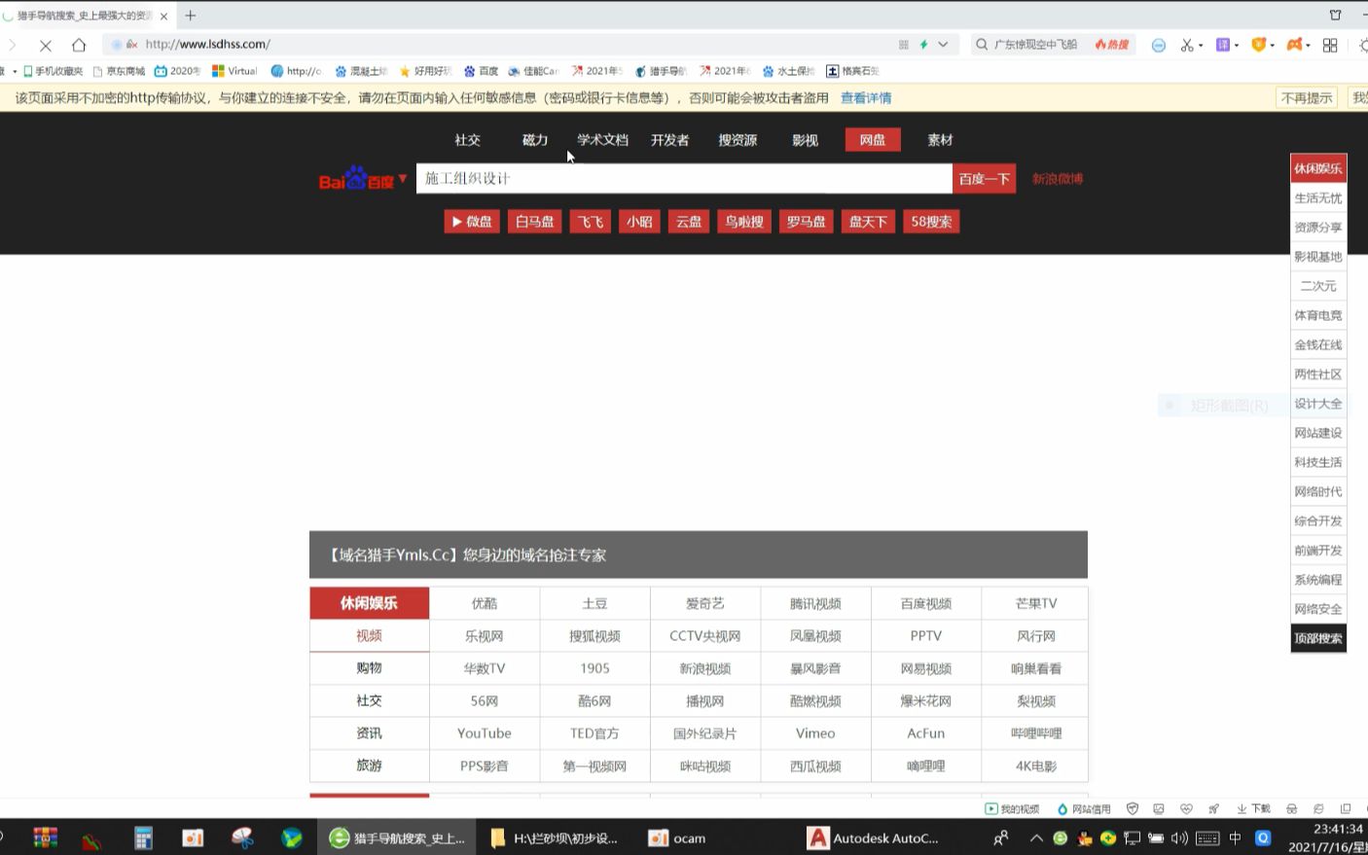Open the calculator icon in the taskbar
The height and width of the screenshot is (855, 1368).
144,837
